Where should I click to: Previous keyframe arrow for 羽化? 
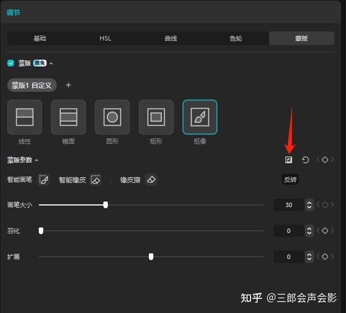point(318,231)
